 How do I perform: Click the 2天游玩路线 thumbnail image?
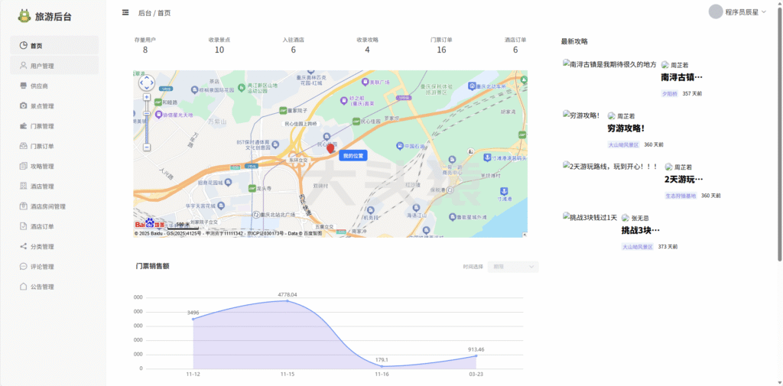coord(611,167)
